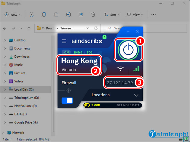Click the GET MORE DATA link
Screen dimensions: 190x142
pos(128,105)
